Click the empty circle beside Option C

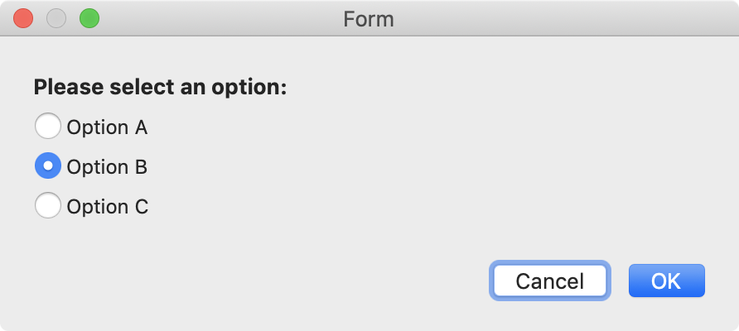[x=47, y=205]
